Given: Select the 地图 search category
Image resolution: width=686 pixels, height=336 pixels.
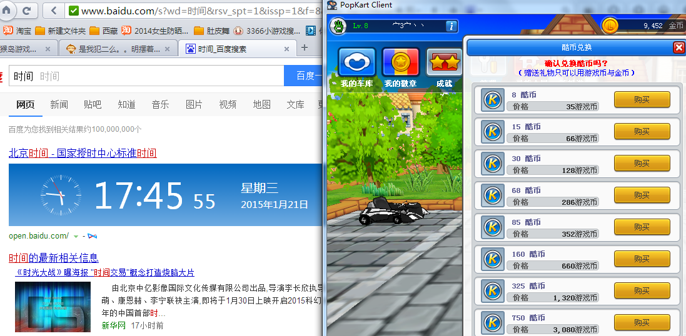Looking at the screenshot, I should pyautogui.click(x=261, y=104).
